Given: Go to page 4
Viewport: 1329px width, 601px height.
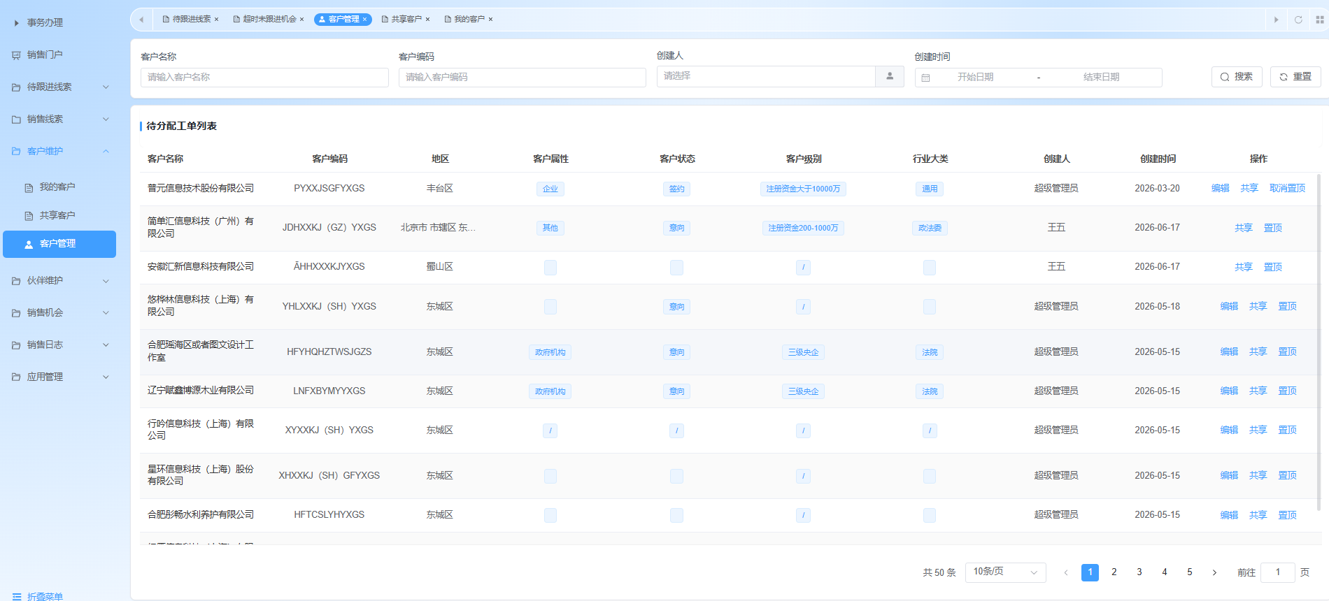Looking at the screenshot, I should click(1165, 572).
